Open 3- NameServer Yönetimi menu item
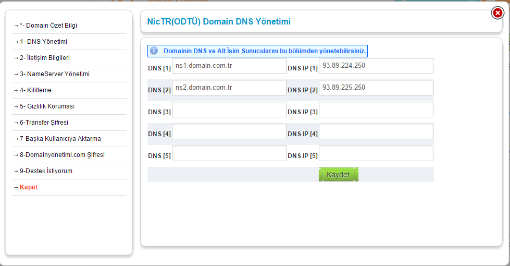 [x=54, y=74]
